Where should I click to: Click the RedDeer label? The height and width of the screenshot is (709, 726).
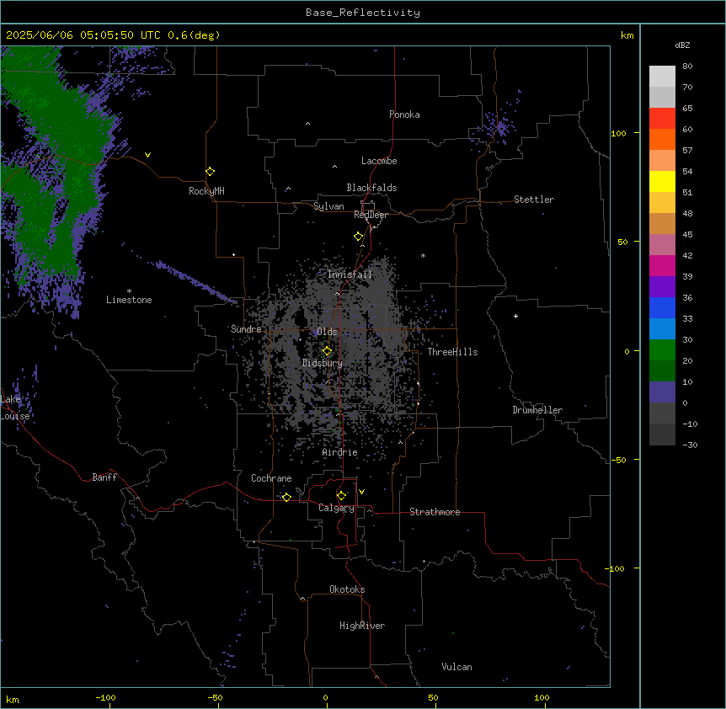[x=371, y=215]
